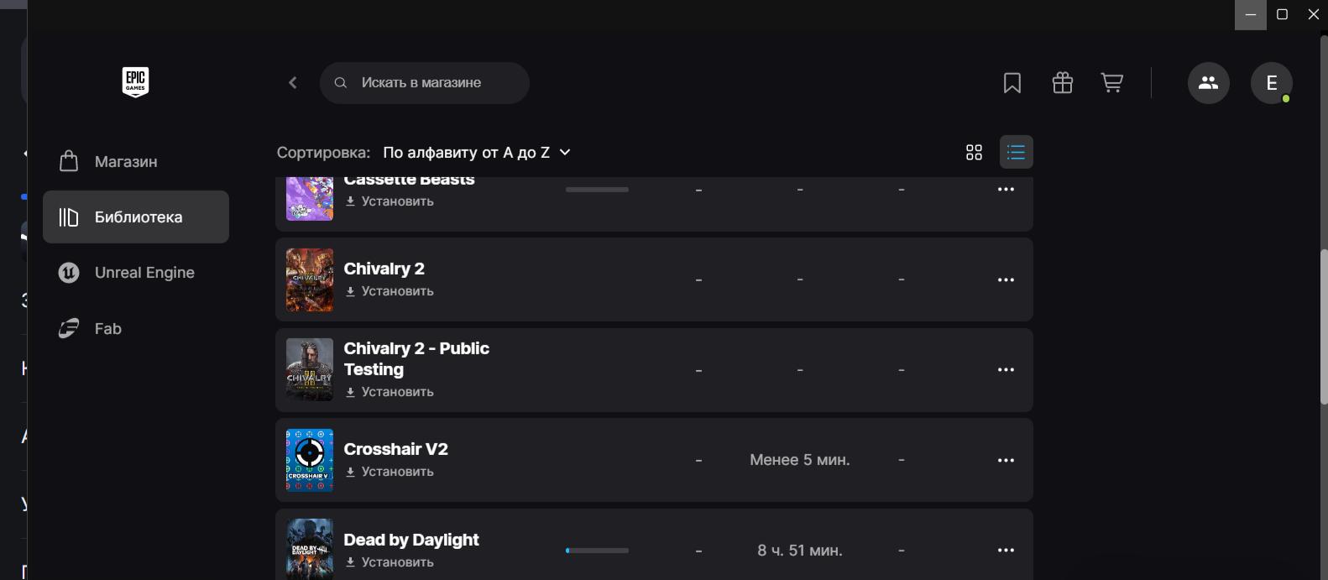Screen dimensions: 1328x580
Task: Open the shopping cart
Action: 1112,83
